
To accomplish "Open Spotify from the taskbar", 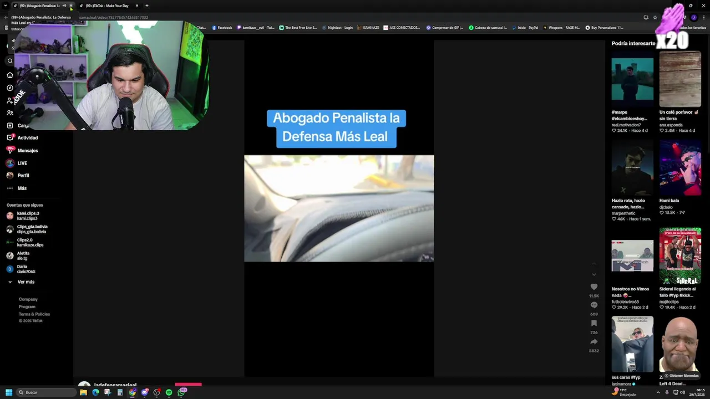I will pos(169,392).
